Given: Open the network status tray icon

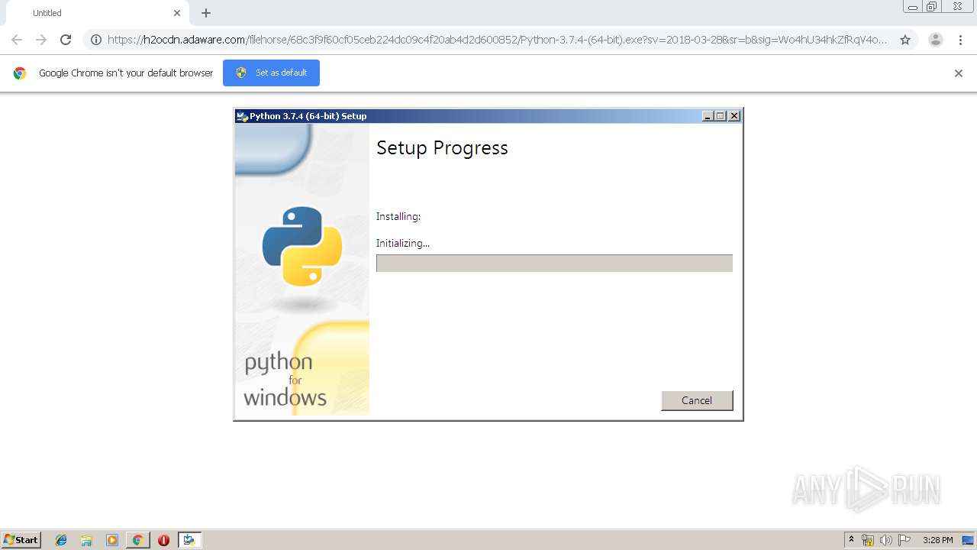Looking at the screenshot, I should [x=868, y=540].
